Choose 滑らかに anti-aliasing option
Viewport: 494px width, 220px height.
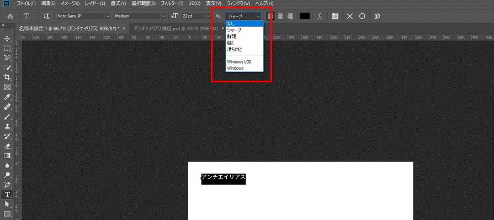[x=245, y=49]
